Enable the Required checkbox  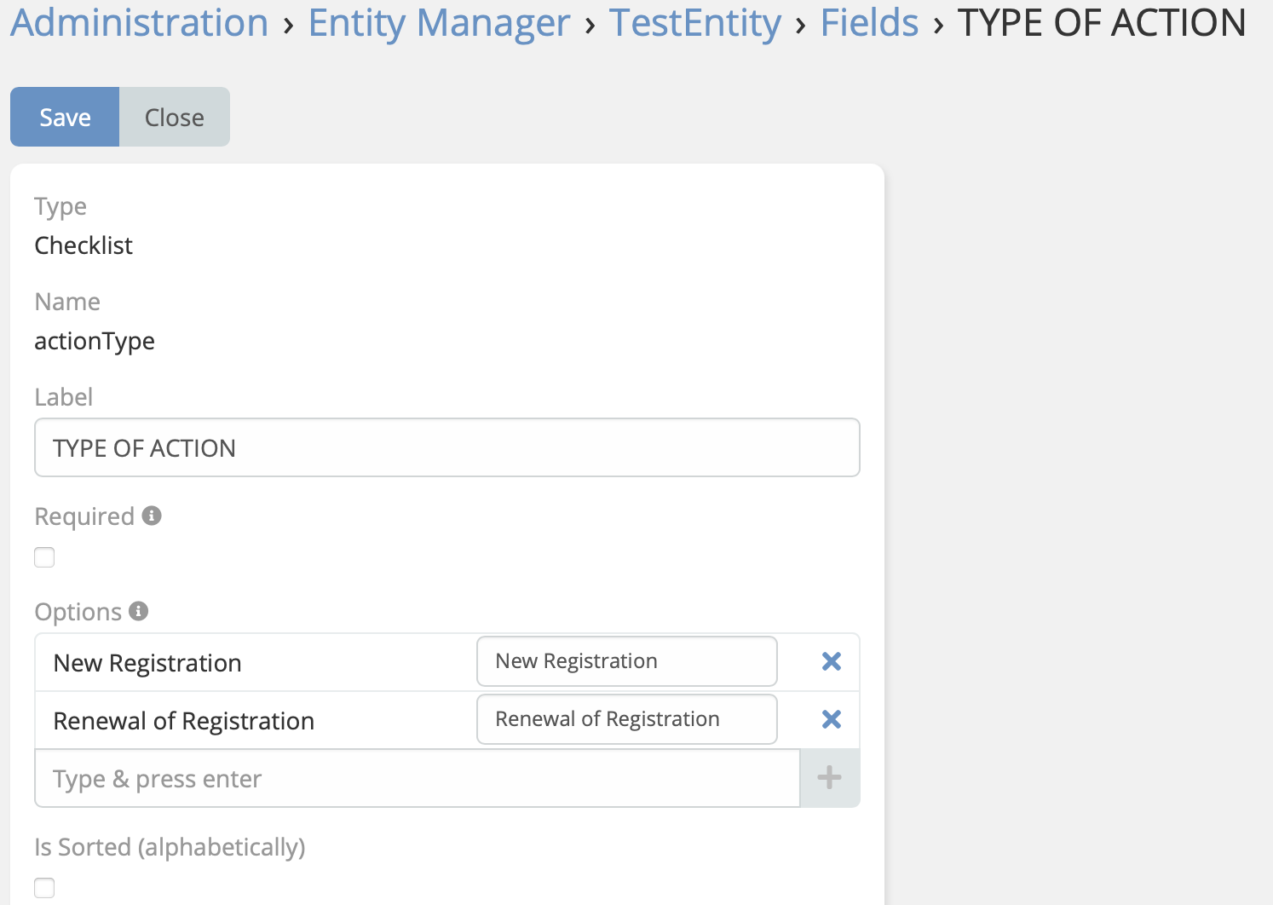(43, 556)
